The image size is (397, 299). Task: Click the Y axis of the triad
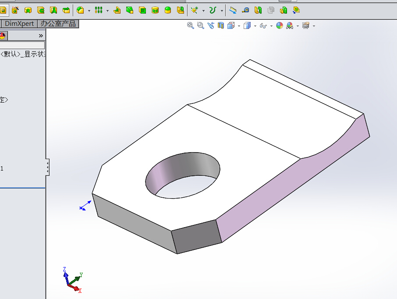[76, 279]
